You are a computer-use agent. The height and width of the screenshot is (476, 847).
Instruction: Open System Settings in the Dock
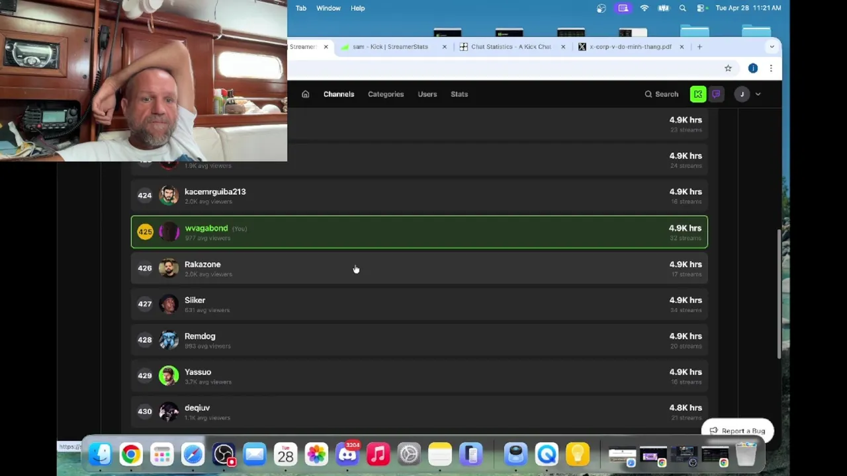pos(409,454)
